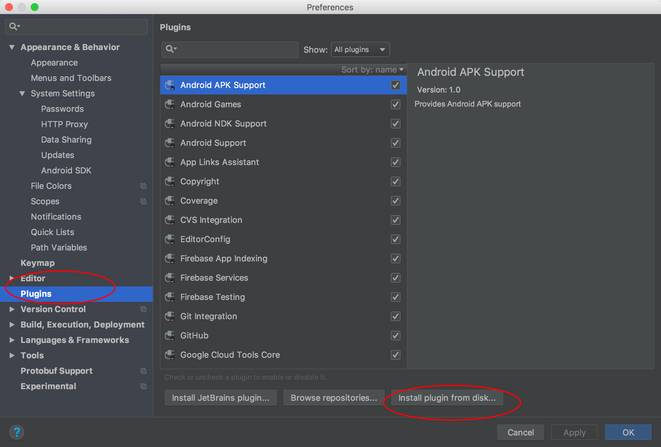Select Path Variables in the sidebar
Image resolution: width=661 pixels, height=447 pixels.
pos(59,248)
